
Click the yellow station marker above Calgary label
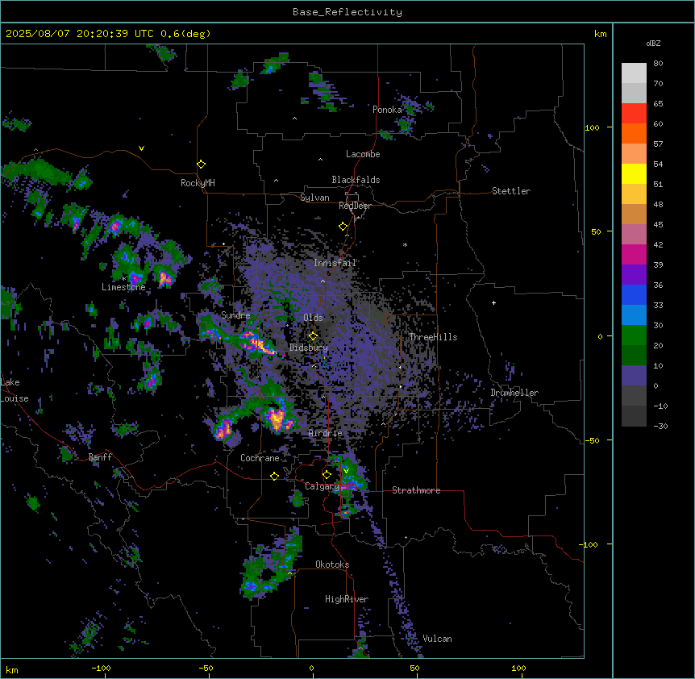327,475
